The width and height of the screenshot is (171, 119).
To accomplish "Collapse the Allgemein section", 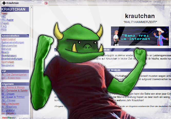I will 27,84.
